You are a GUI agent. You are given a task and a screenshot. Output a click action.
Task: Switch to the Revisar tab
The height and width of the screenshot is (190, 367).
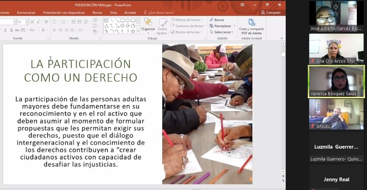click(x=97, y=13)
